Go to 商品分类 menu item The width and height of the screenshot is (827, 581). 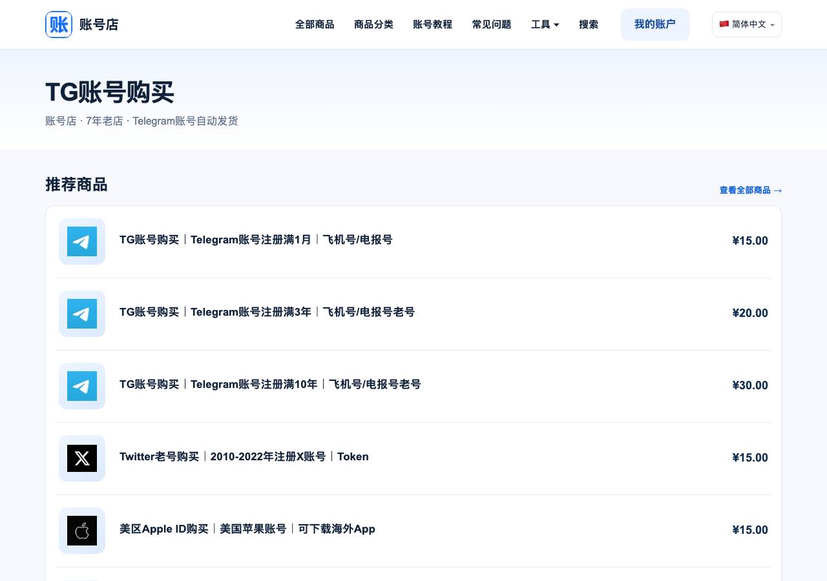373,25
